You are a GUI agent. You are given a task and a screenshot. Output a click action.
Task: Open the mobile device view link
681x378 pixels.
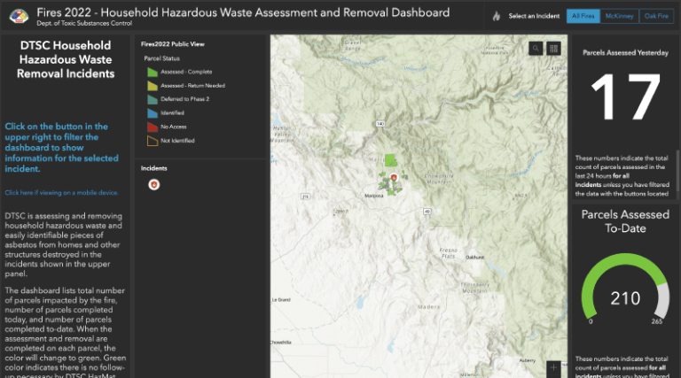[61, 192]
